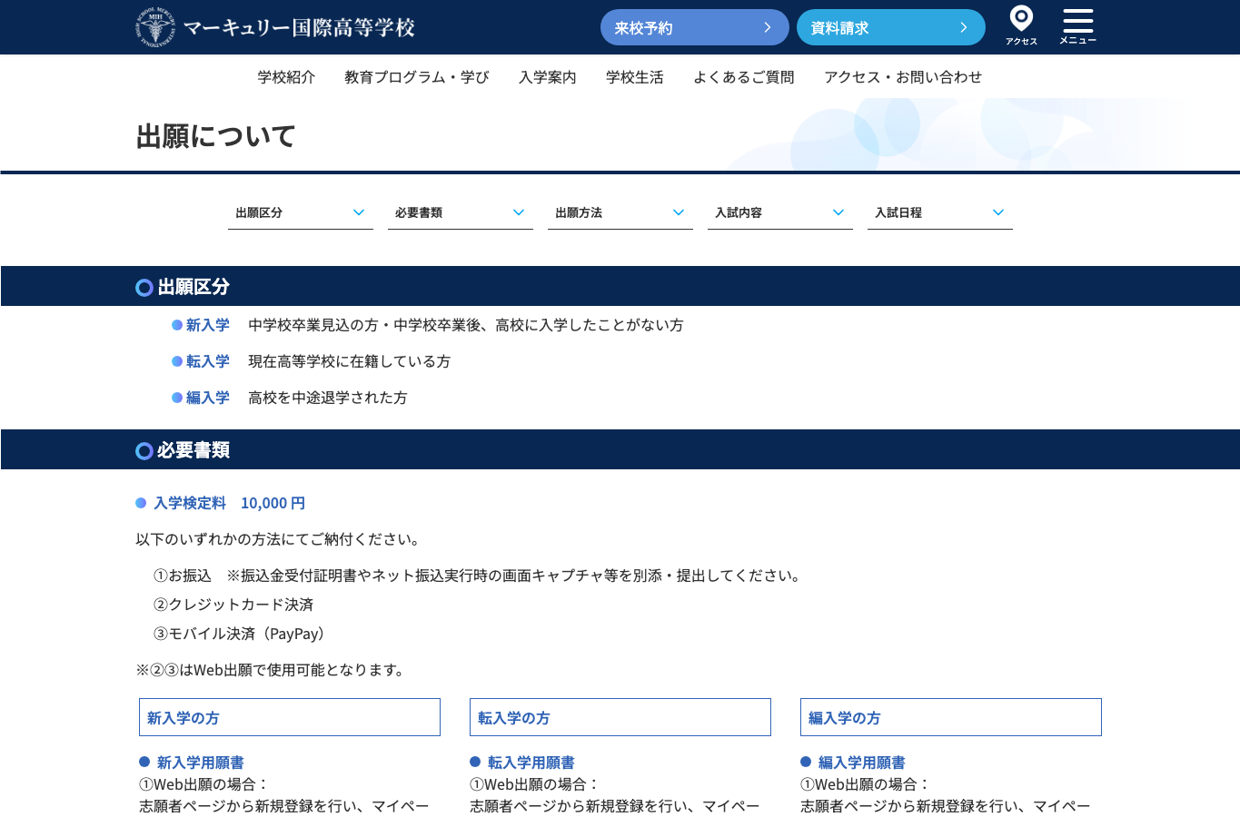Viewport: 1240px width, 817px height.
Task: Open 学校生活 navigation item
Action: click(635, 77)
